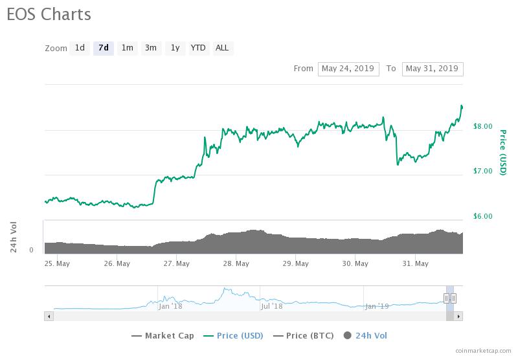Screen dimensions: 518x356
Task: Click the 26. May axis label
Action: 117,263
